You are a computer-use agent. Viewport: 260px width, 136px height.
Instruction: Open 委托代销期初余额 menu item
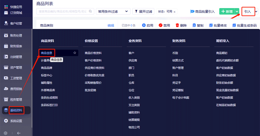point(227,60)
